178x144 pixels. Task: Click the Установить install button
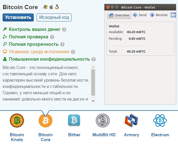(18, 17)
